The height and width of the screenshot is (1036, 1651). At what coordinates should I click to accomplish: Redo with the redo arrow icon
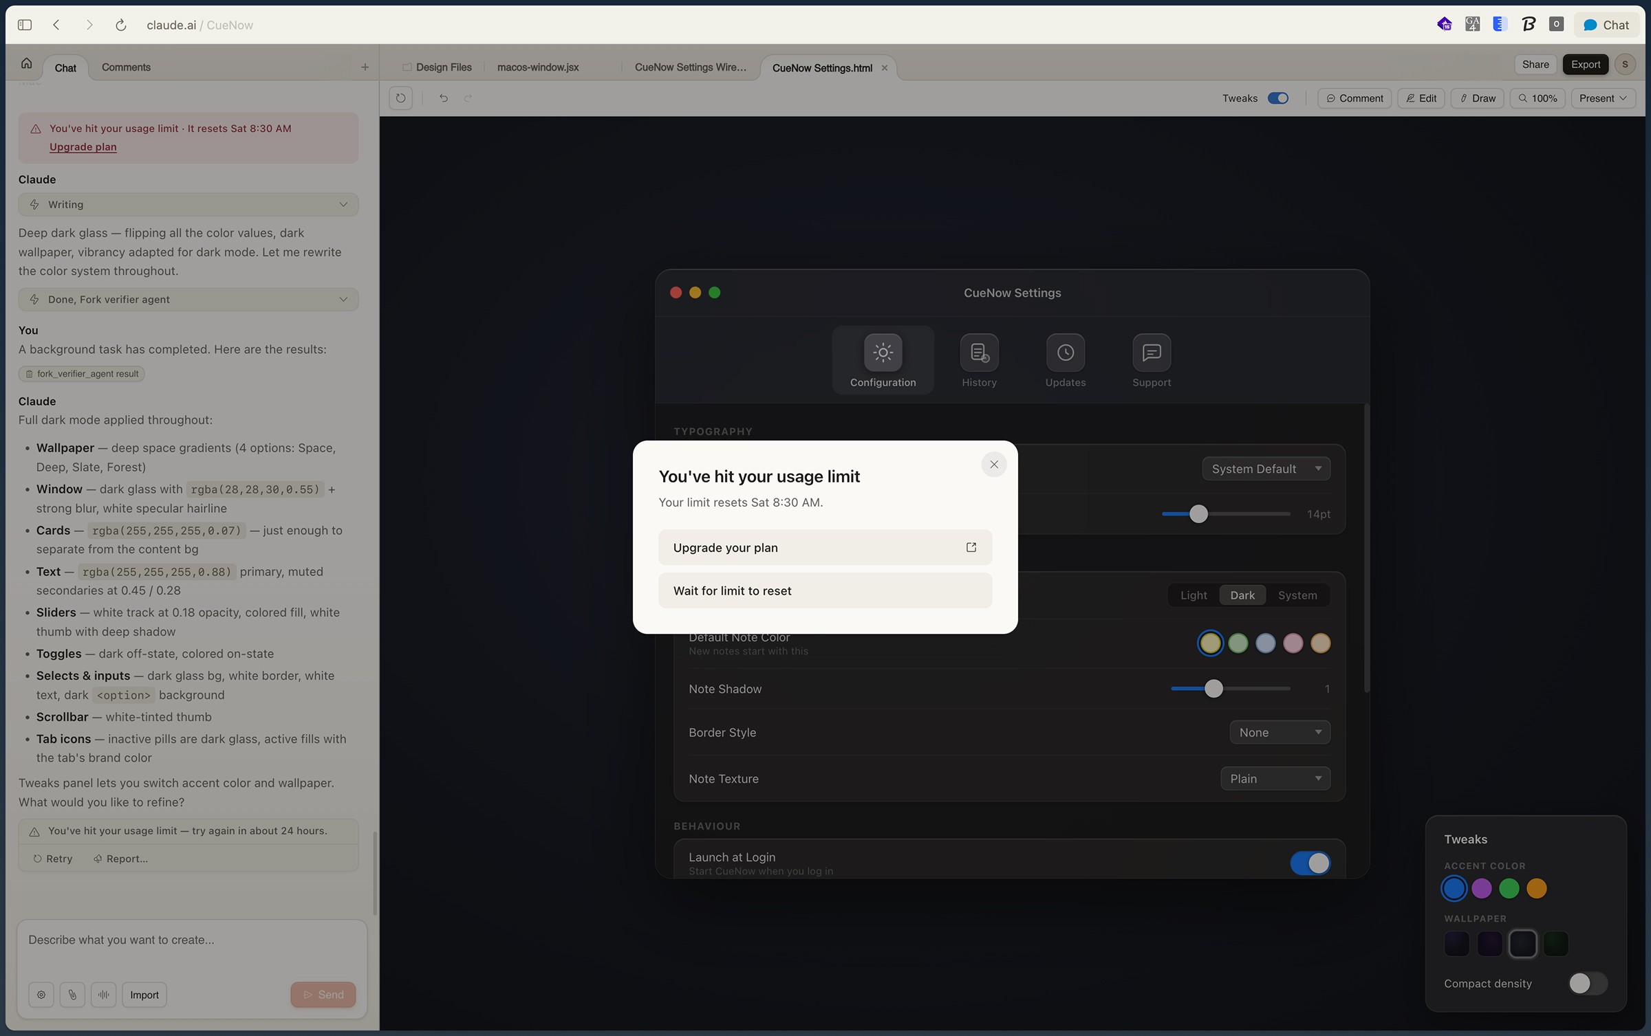tap(468, 98)
